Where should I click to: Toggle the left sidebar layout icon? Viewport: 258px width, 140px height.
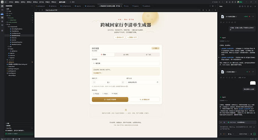pyautogui.click(x=227, y=2)
